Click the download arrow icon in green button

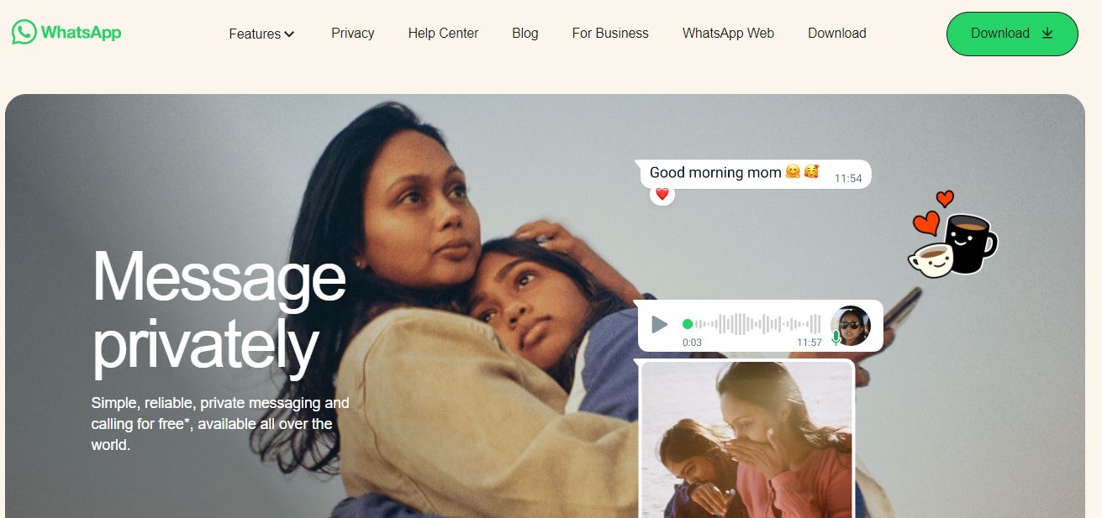[x=1047, y=34]
